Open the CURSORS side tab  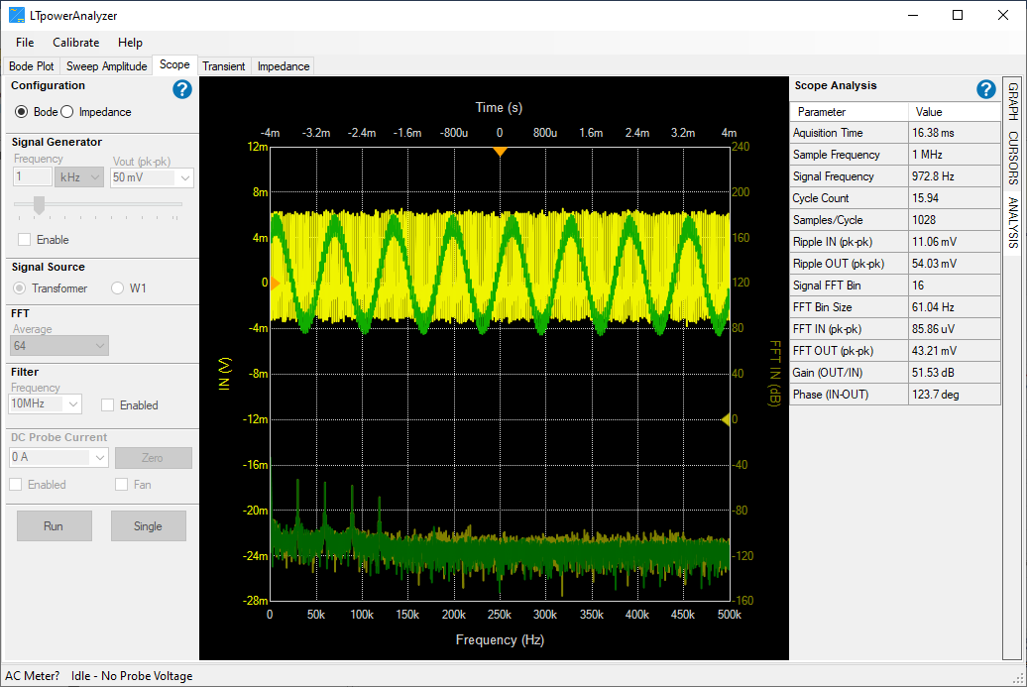coord(1013,159)
